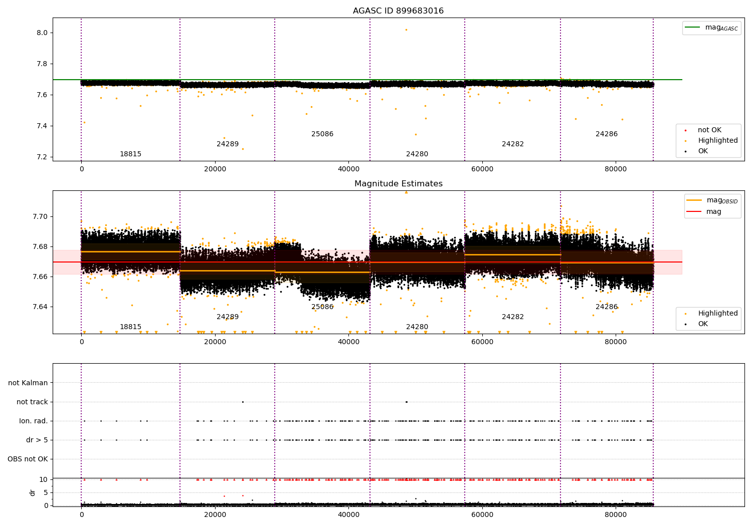
Task: Select the orange mag OBSID legend line
Action: (694, 200)
